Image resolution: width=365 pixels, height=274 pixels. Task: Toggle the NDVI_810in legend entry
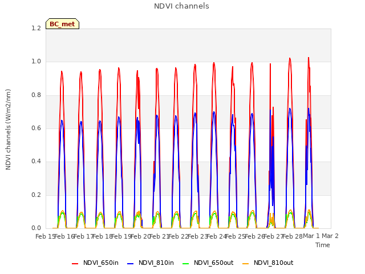151,263
